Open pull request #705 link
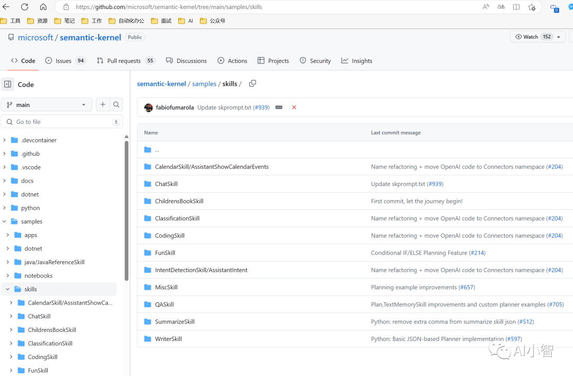The width and height of the screenshot is (573, 376). [x=555, y=305]
